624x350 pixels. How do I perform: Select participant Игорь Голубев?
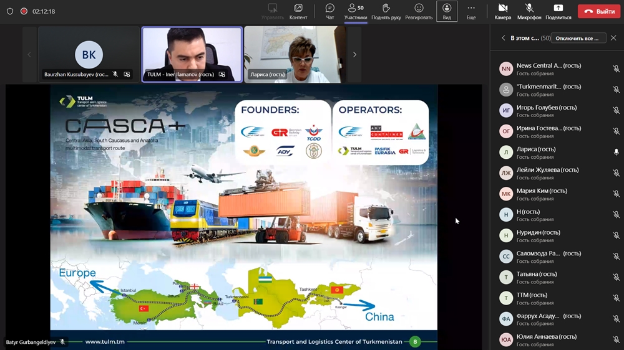pos(557,110)
